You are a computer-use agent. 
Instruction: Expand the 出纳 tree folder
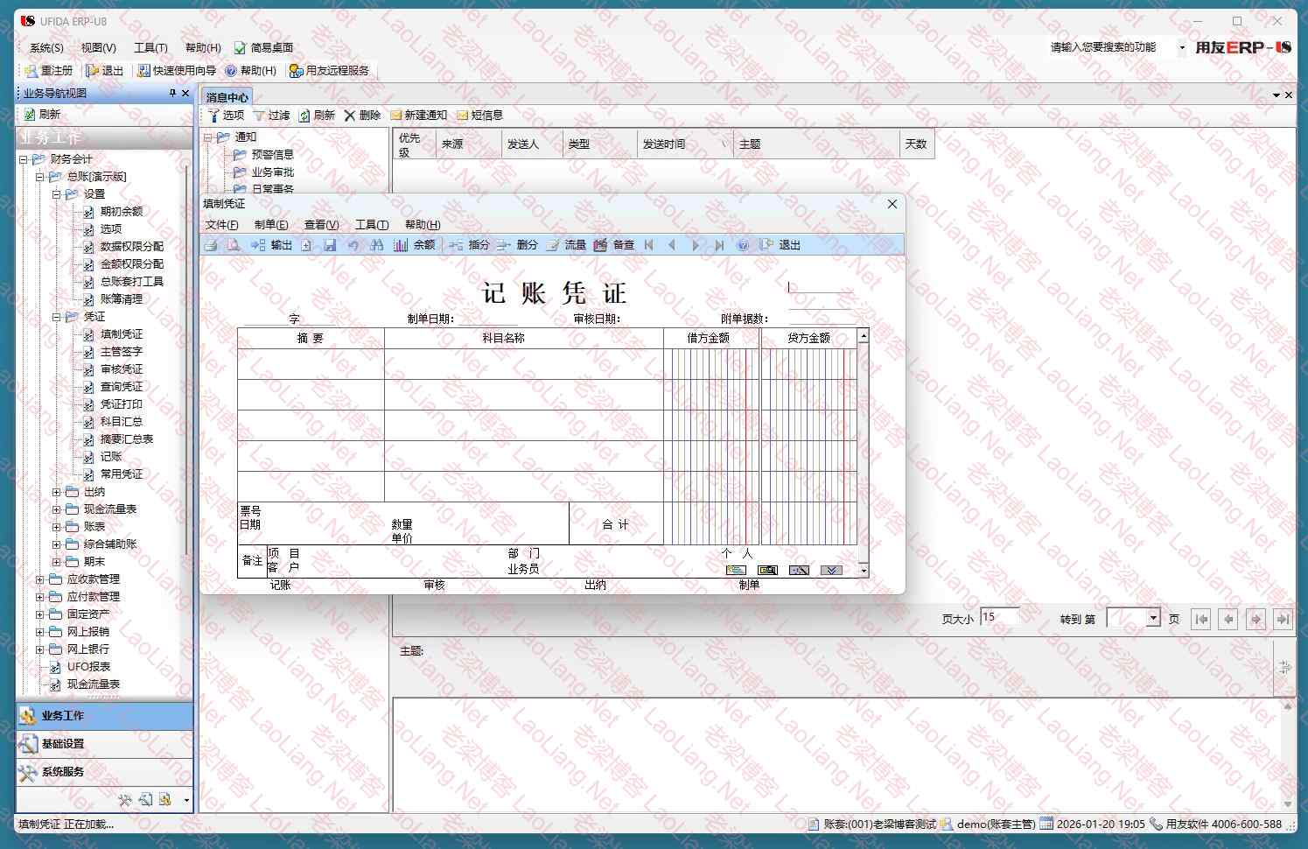click(56, 492)
